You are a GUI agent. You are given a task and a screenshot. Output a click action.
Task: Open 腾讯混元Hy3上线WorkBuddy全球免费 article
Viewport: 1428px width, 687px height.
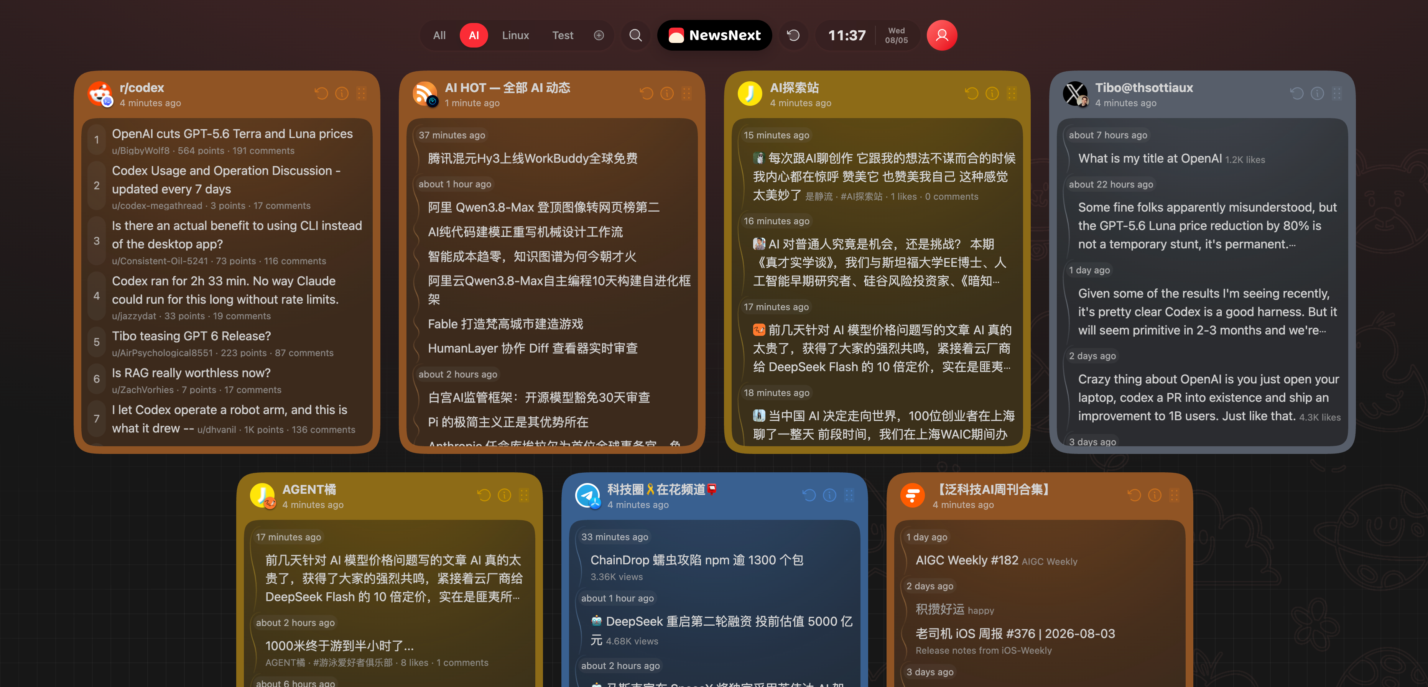pyautogui.click(x=533, y=159)
